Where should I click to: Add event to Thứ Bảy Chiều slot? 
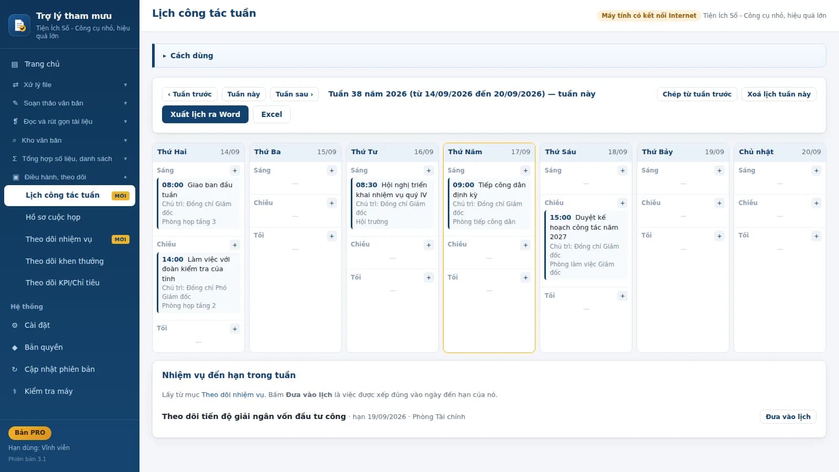pos(719,203)
